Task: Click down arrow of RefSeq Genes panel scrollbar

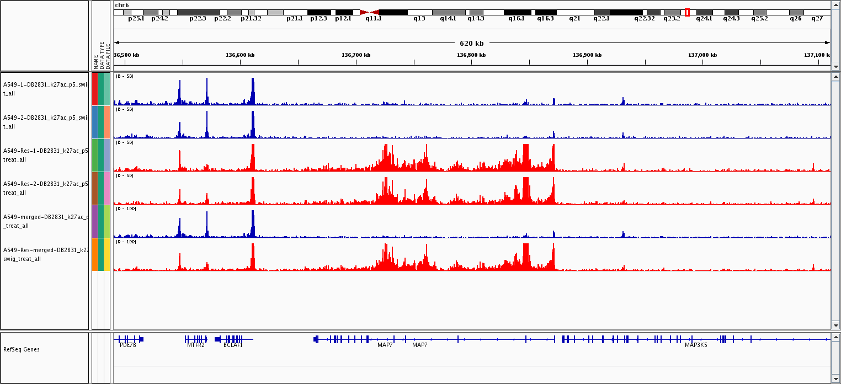Action: (x=835, y=379)
